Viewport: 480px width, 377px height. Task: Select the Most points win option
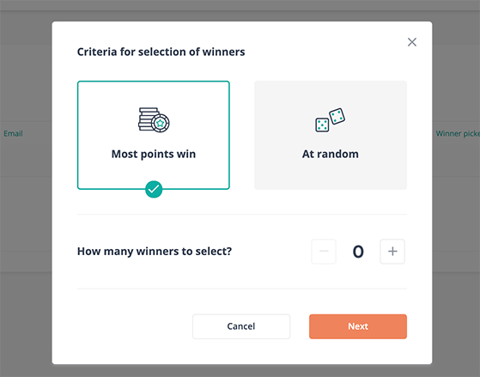[154, 135]
